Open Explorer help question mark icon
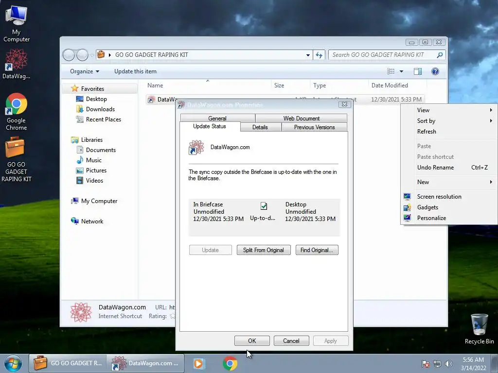The height and width of the screenshot is (373, 498). pos(435,71)
